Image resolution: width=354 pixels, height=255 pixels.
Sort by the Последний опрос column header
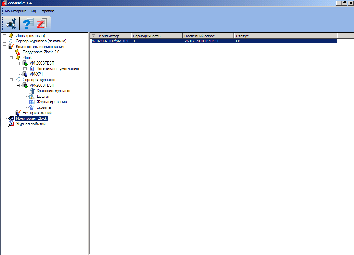(x=208, y=36)
